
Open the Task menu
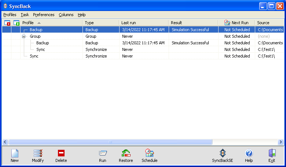pyautogui.click(x=25, y=15)
